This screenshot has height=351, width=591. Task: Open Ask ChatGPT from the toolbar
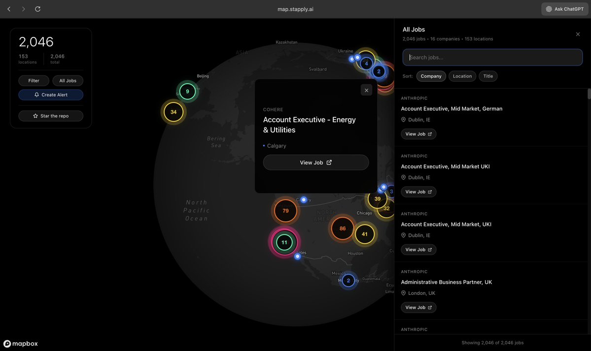coord(564,8)
